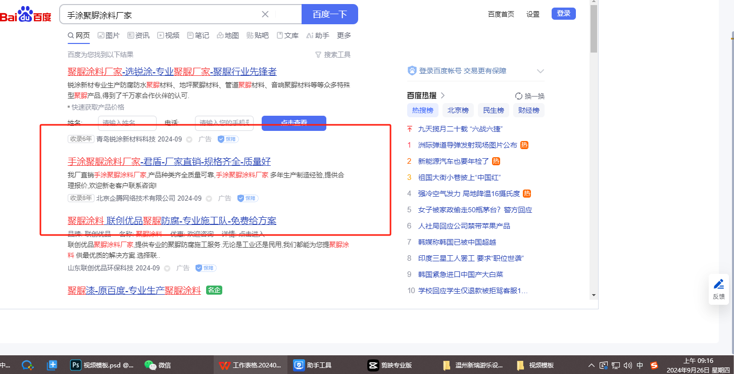Click the 姓名 input field
This screenshot has height=374, width=734.
click(x=127, y=123)
